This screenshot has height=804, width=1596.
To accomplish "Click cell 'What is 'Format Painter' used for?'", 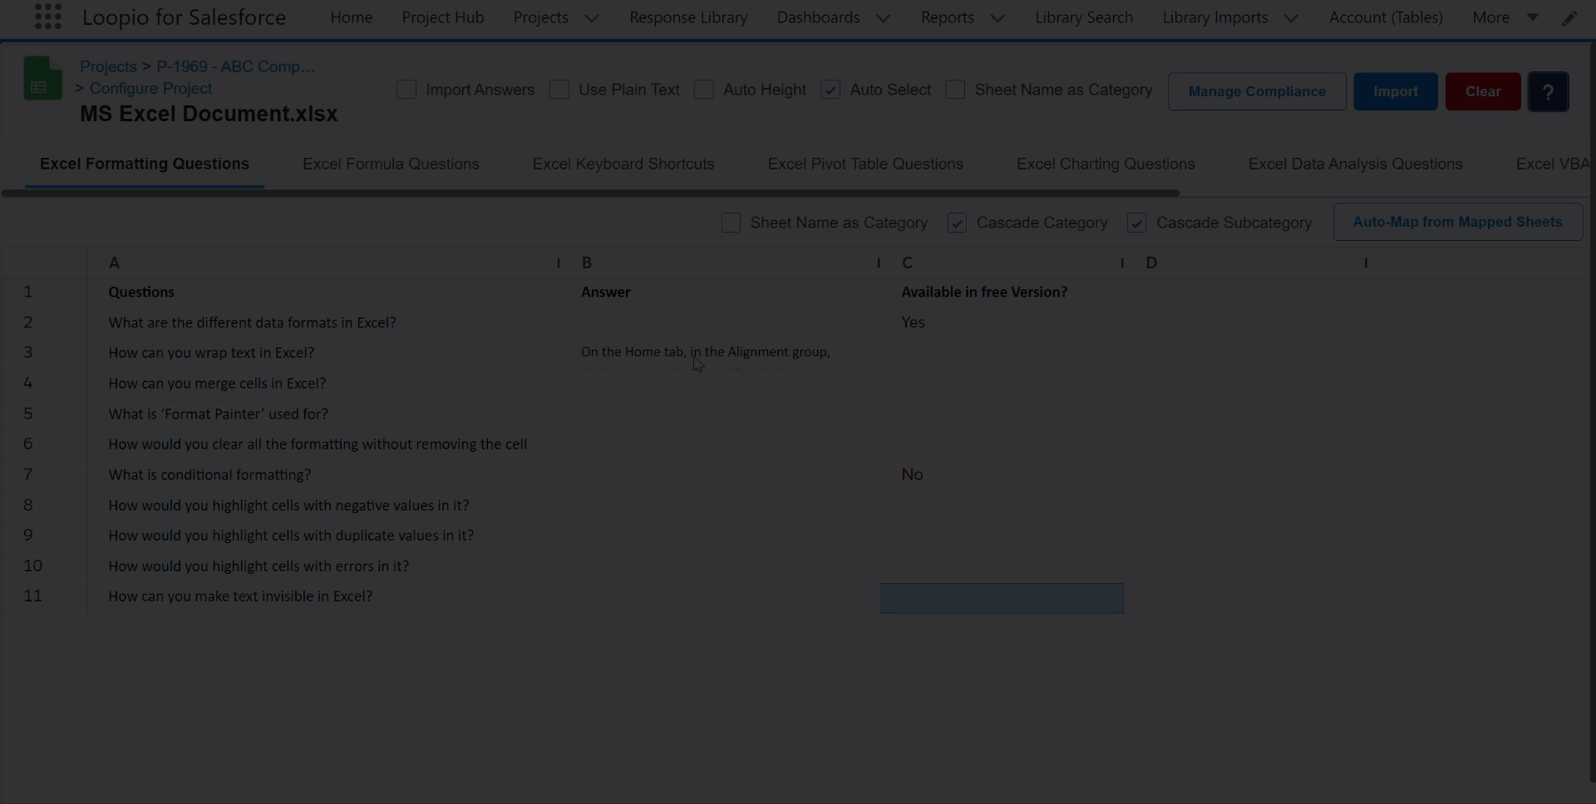I will [324, 414].
